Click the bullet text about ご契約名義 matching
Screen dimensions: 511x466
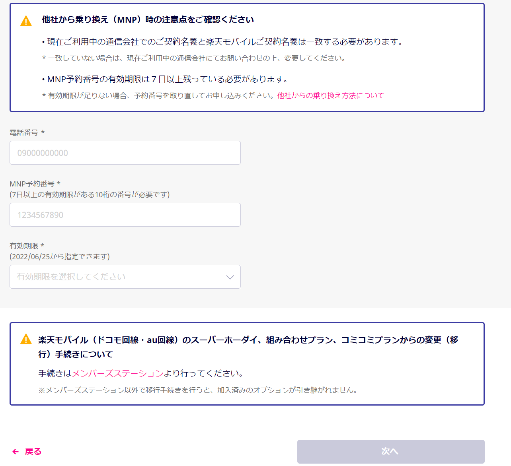(x=223, y=42)
